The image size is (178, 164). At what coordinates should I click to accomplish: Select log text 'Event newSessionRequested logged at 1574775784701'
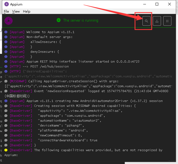tap(83, 91)
